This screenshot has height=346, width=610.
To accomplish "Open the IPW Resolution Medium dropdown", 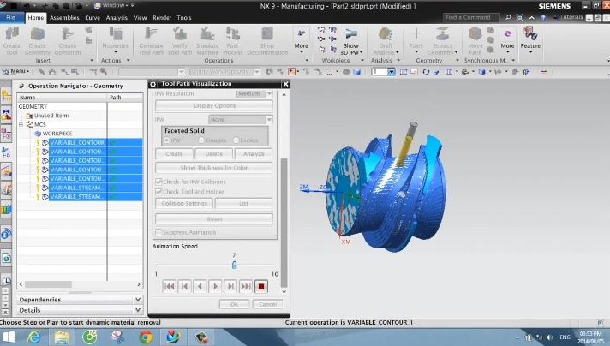I will click(254, 93).
